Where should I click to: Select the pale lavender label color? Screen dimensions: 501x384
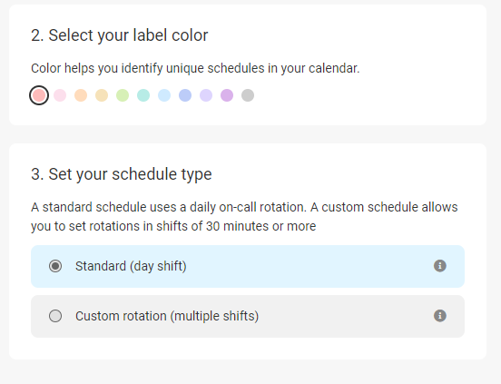click(x=206, y=95)
